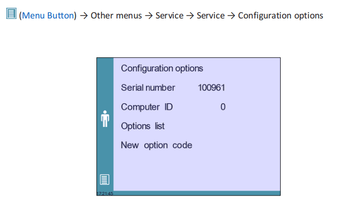Click the clock time 17:21:45
The width and height of the screenshot is (350, 199).
pyautogui.click(x=105, y=193)
